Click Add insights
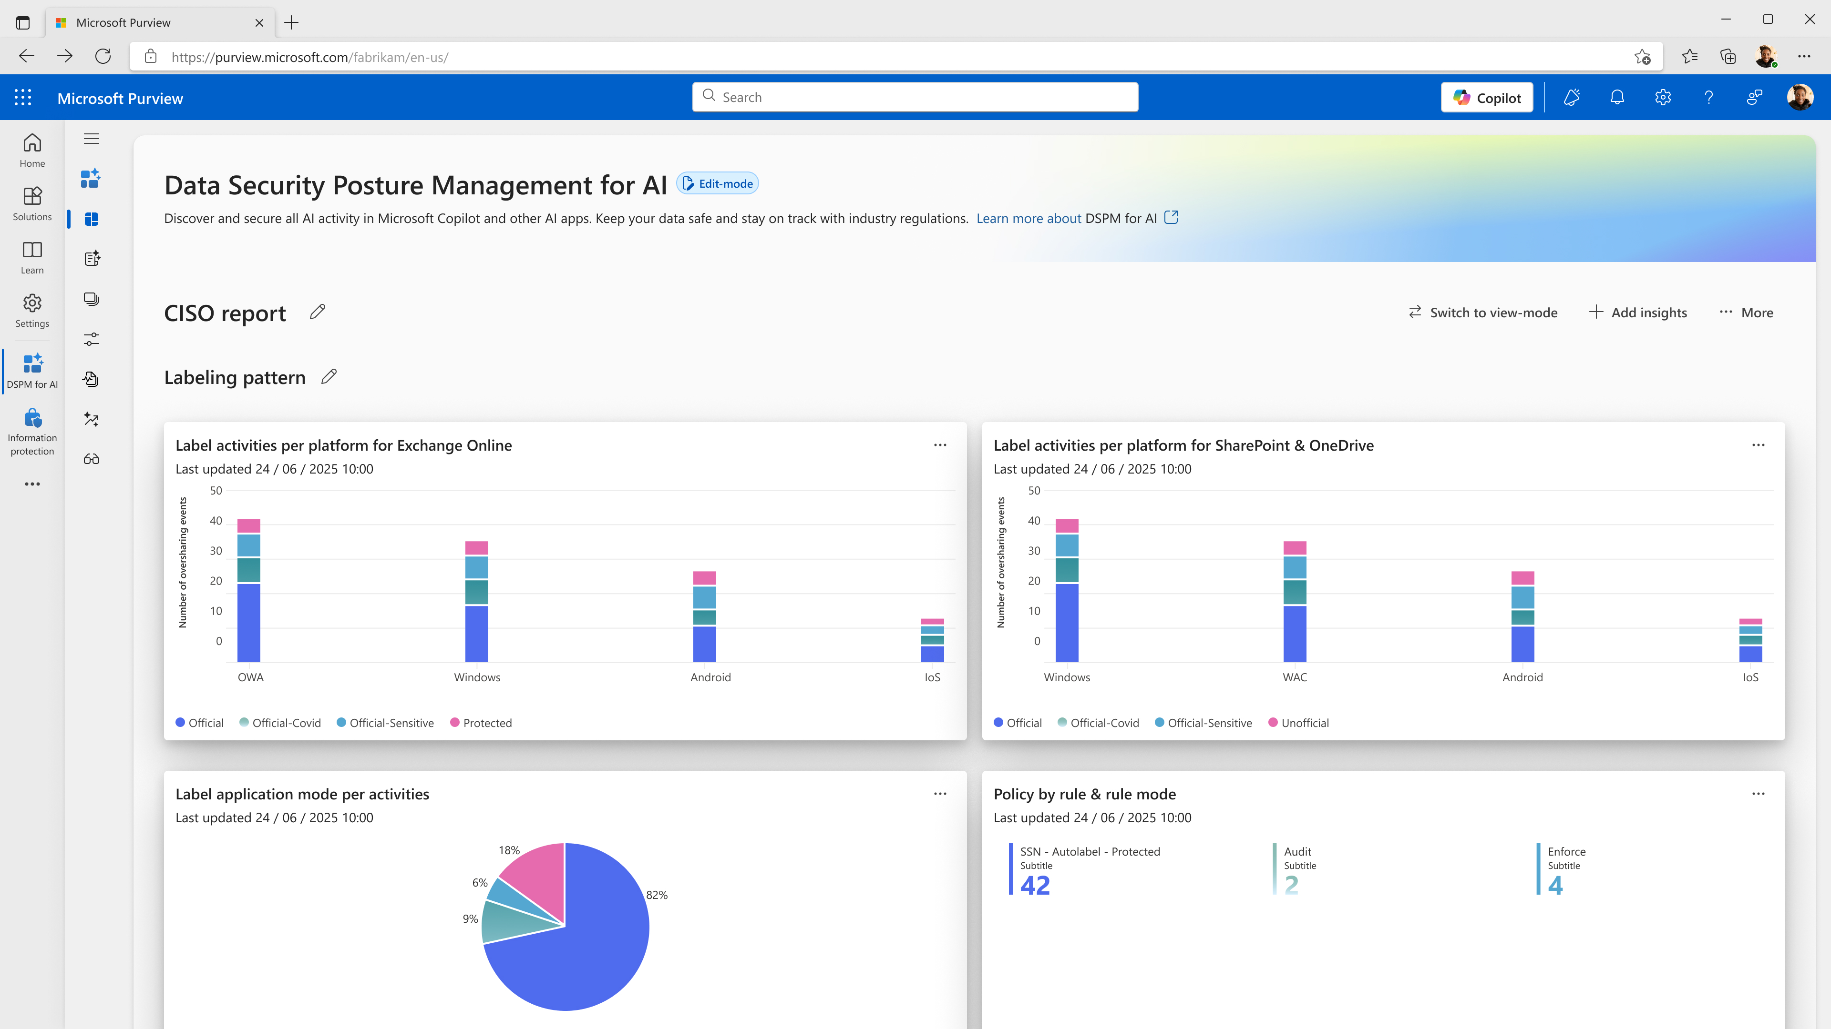Viewport: 1831px width, 1029px height. click(1638, 313)
